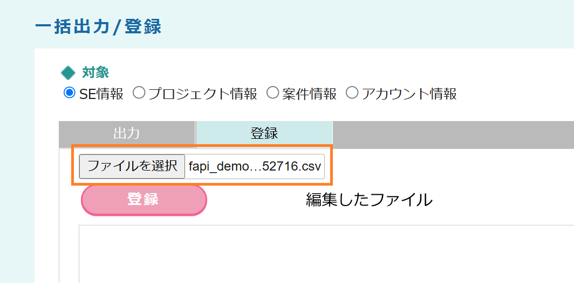574x283 pixels.
Task: Click the 編集したファイル annotation text
Action: point(369,200)
